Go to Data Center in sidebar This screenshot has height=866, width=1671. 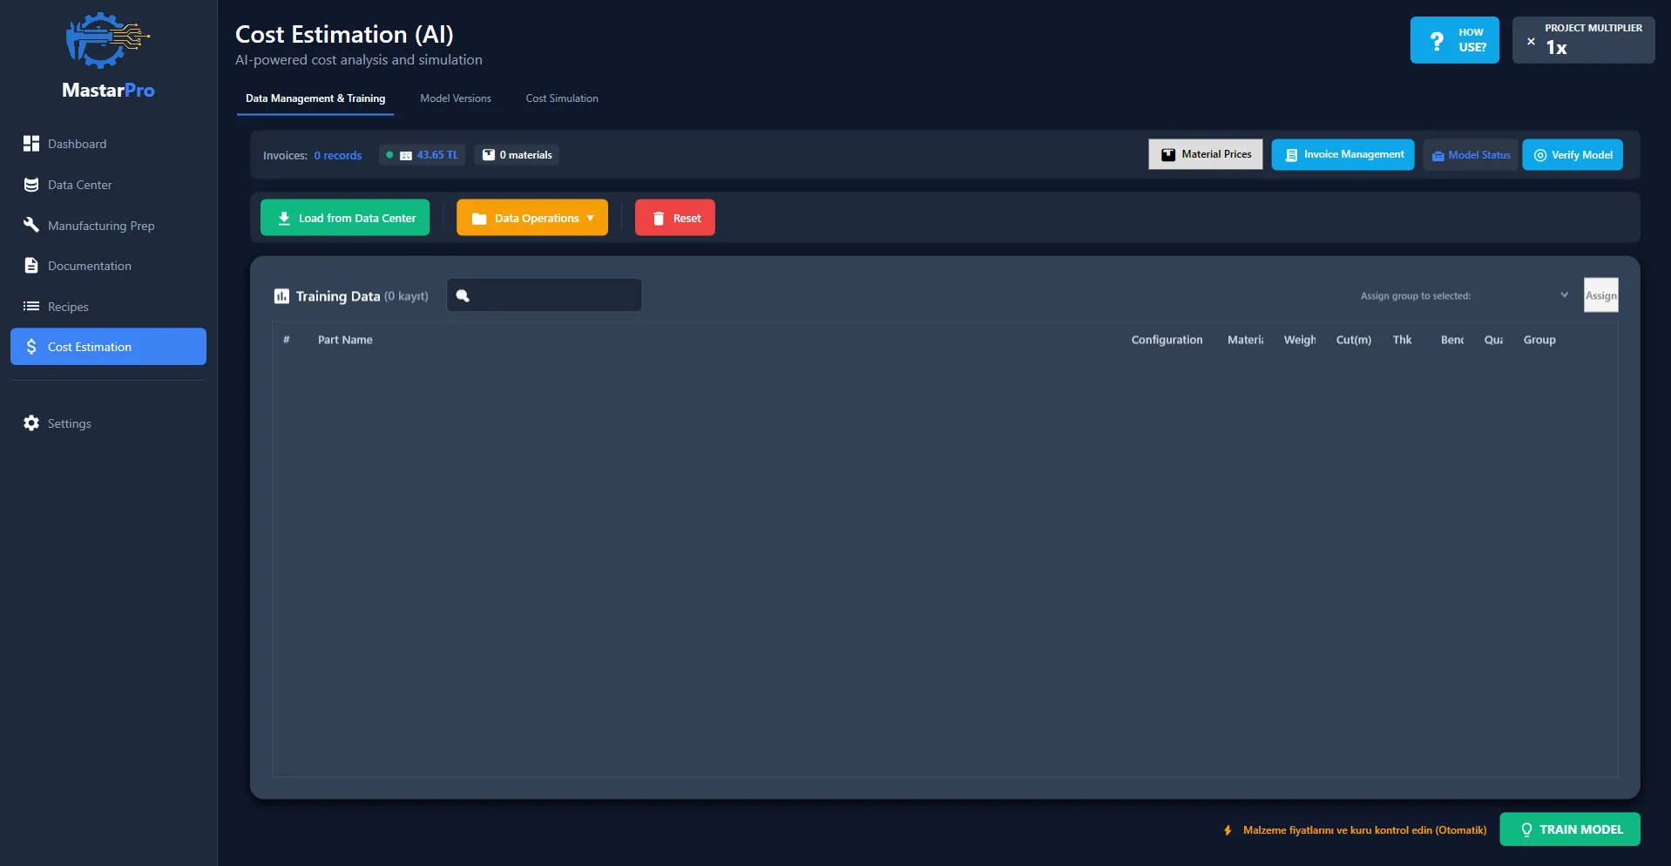point(79,185)
